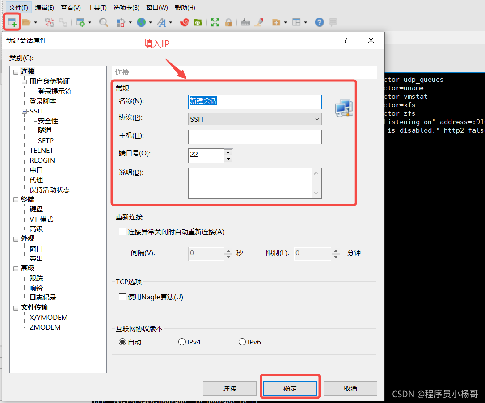This screenshot has height=403, width=485.
Task: Open the 工具(T) menu
Action: [97, 8]
